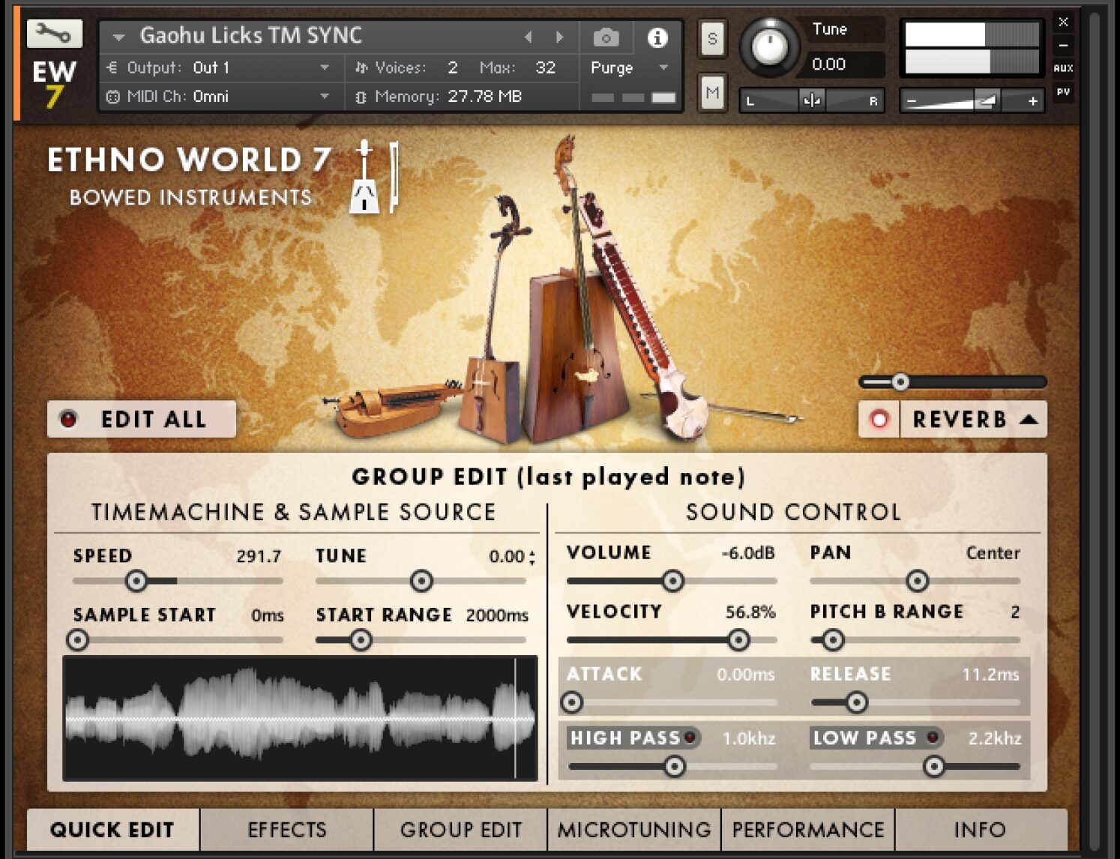Toggle the PV button
Image resolution: width=1120 pixels, height=859 pixels.
pos(1063,92)
